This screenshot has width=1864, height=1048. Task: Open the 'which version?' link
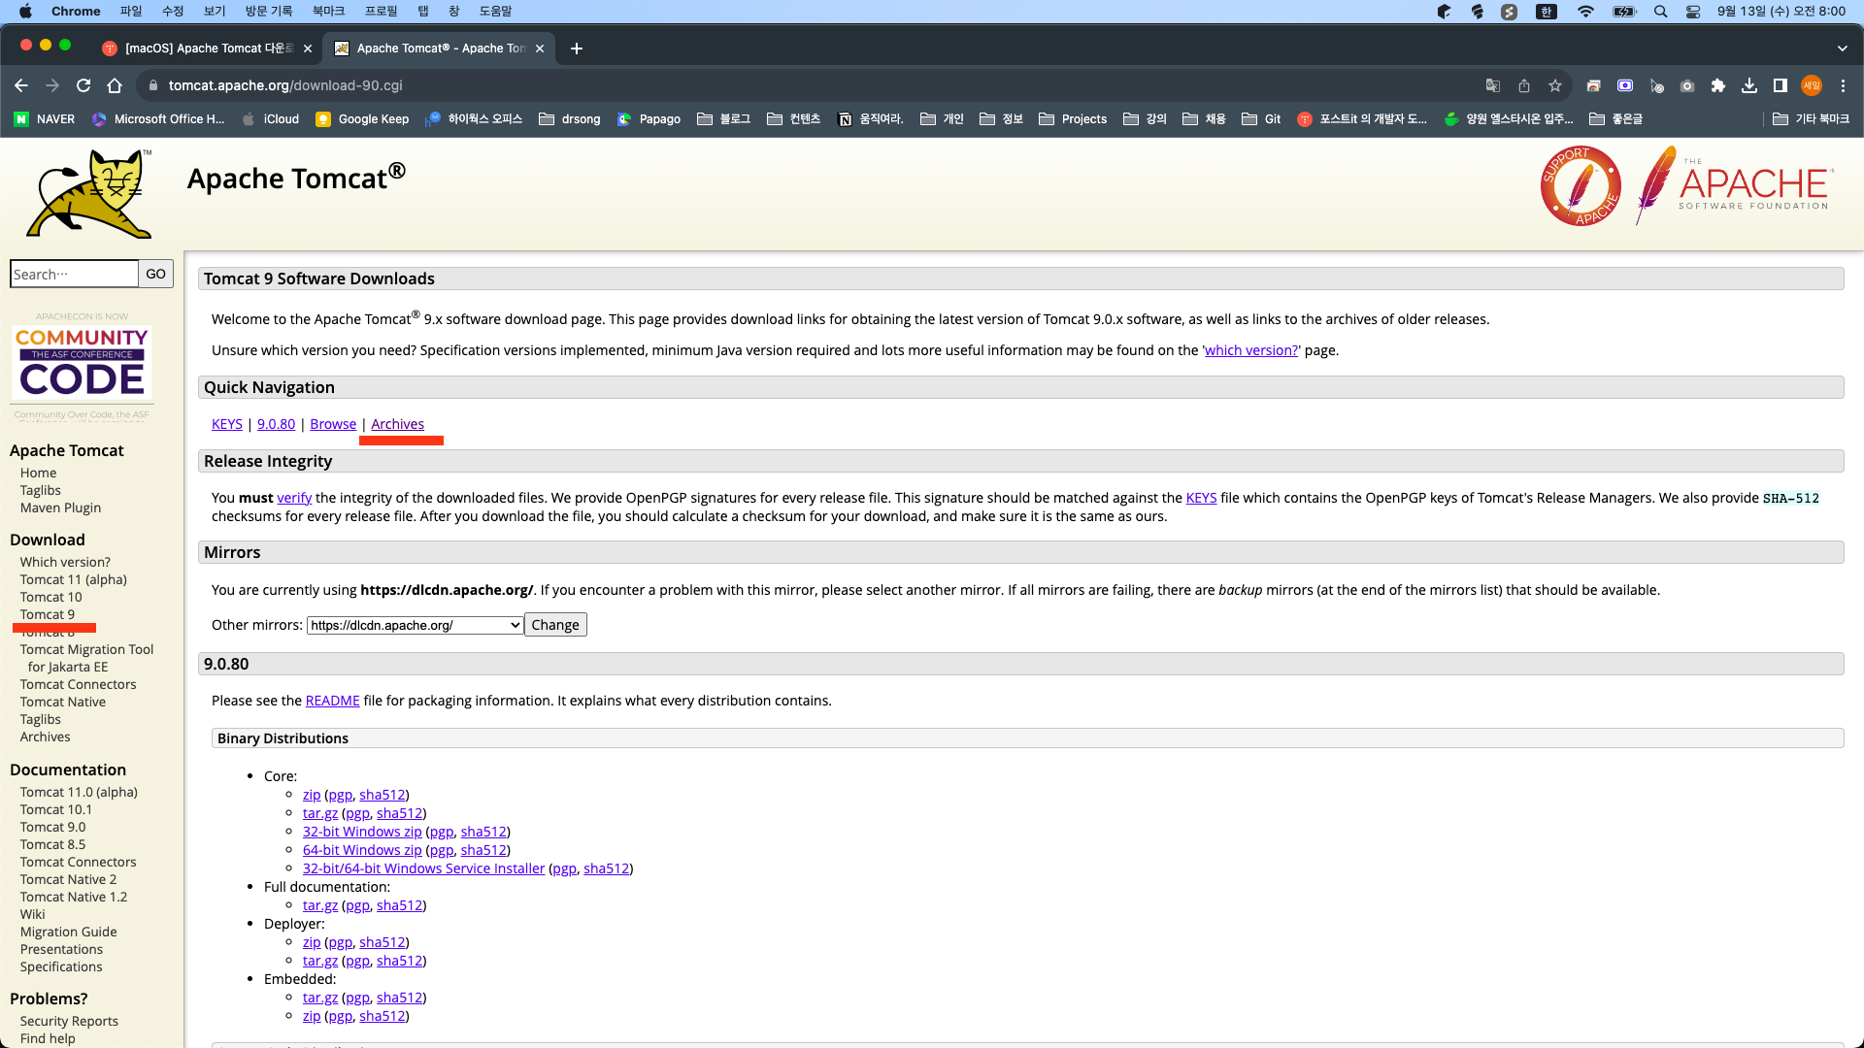1250,350
